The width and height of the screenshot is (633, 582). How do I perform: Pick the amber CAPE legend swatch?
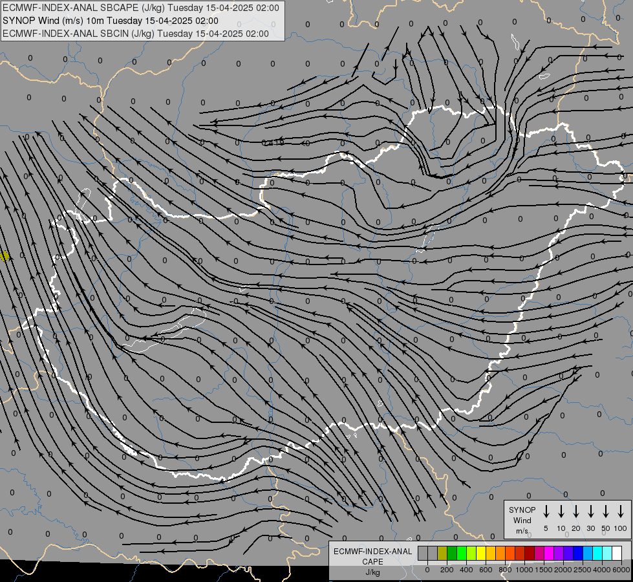(x=491, y=553)
